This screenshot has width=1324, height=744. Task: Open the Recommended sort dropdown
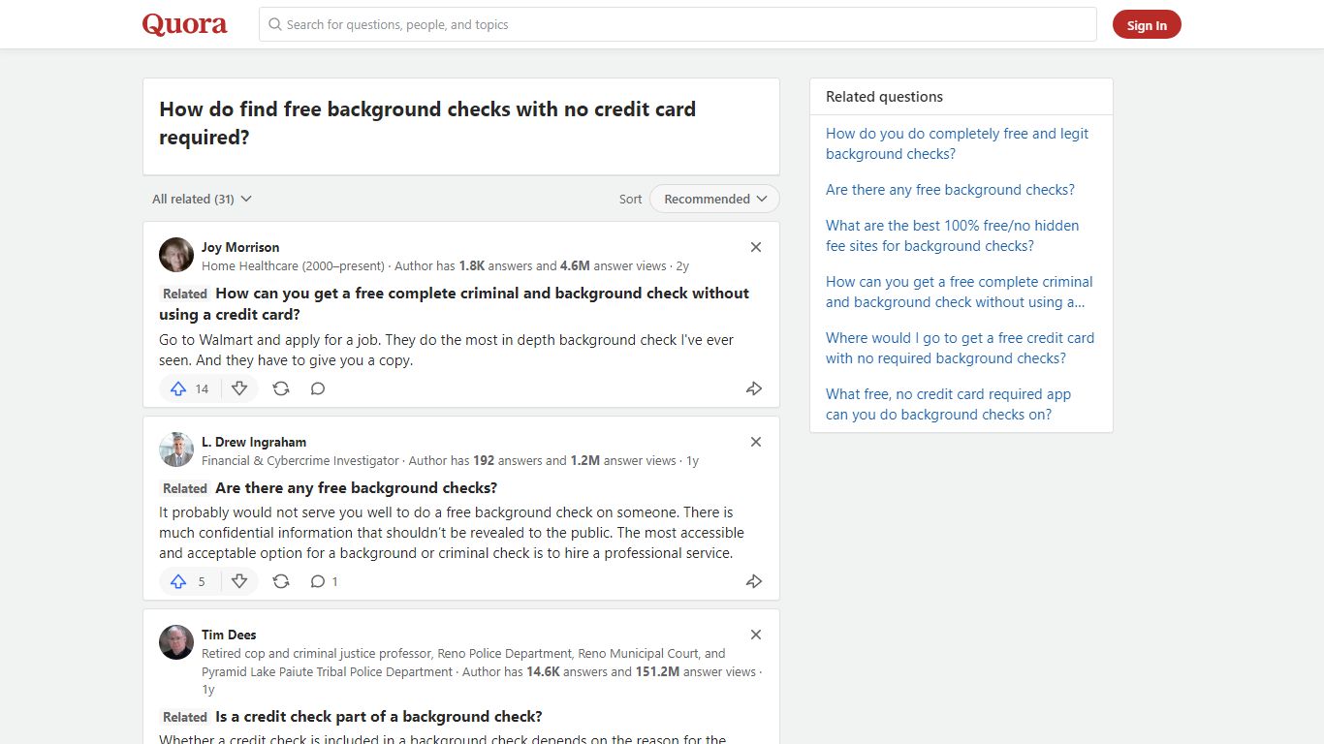[714, 199]
